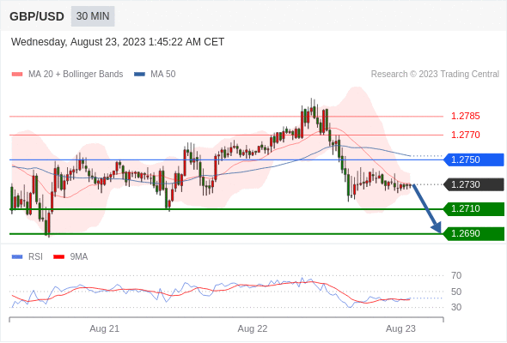This screenshot has width=507, height=343.
Task: Click the blue MA 50 color swatch
Action: 140,75
